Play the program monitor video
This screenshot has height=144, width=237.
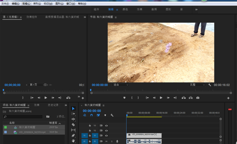[161, 98]
